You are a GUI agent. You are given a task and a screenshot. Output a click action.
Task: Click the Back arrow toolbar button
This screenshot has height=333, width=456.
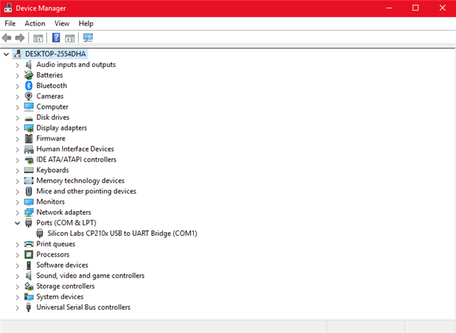tap(7, 37)
